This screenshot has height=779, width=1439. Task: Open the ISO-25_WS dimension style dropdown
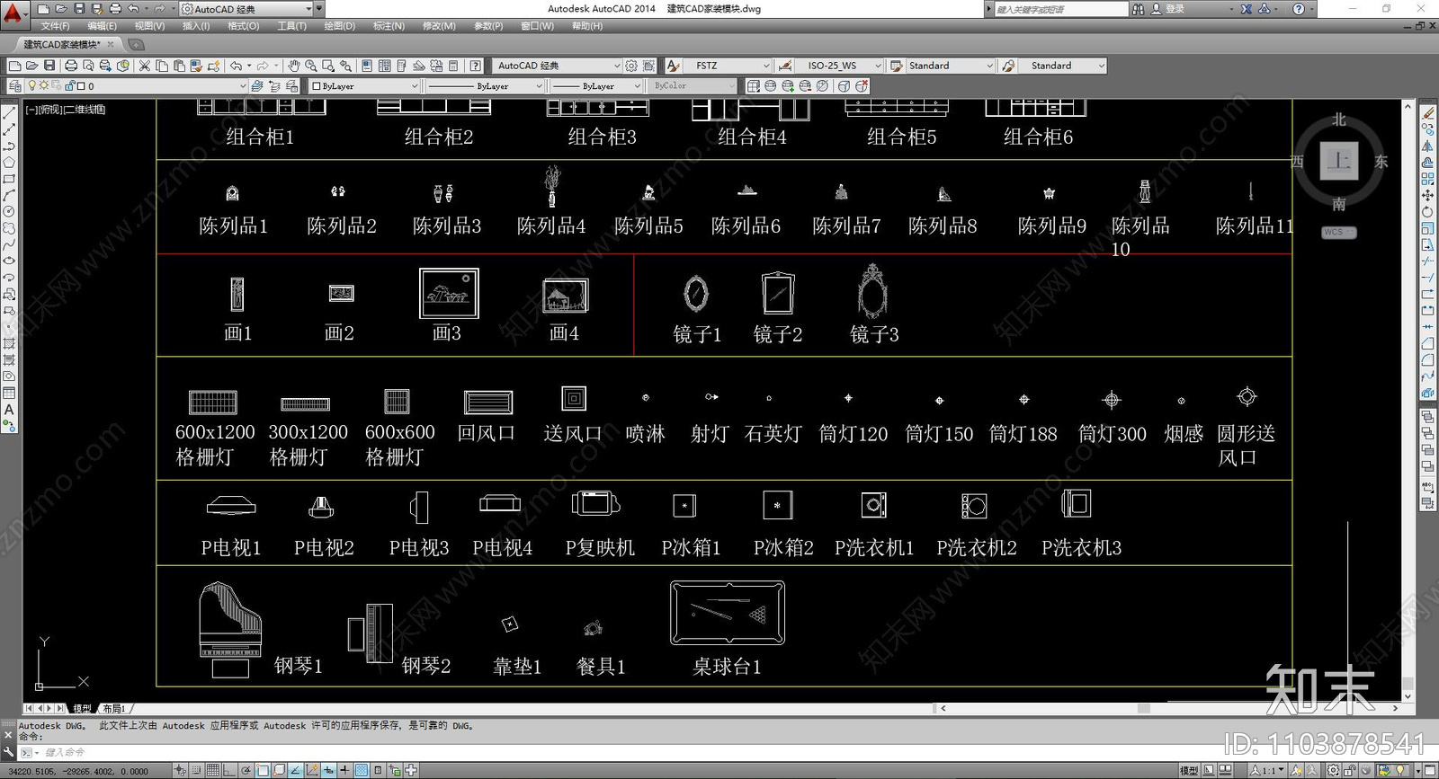(878, 66)
